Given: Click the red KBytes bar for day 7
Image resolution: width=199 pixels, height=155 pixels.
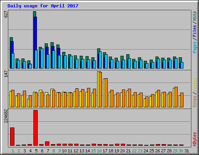Looking at the screenshot, I should click(x=47, y=143).
